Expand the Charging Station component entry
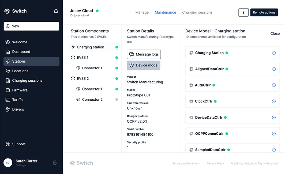Screen dimensions: 285x174 274,53
